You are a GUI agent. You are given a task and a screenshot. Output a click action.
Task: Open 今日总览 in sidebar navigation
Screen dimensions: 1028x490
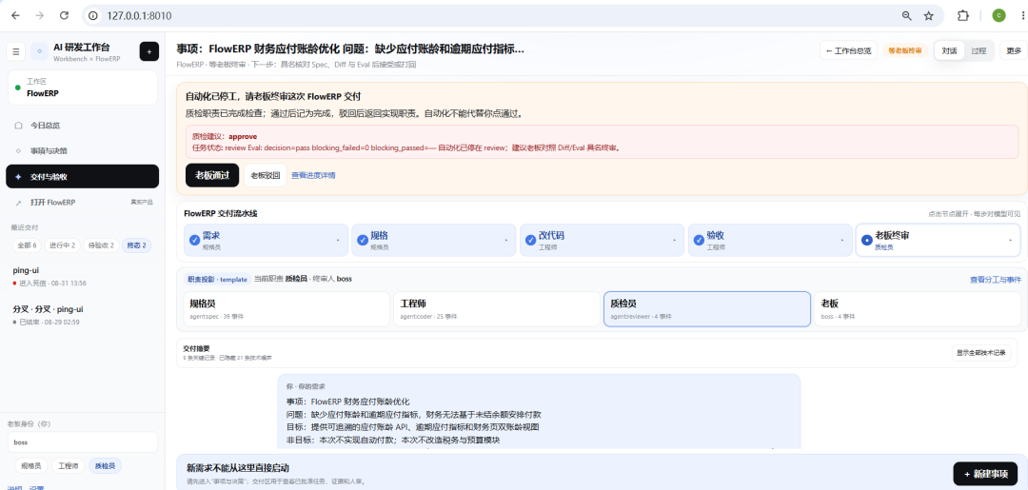point(82,126)
